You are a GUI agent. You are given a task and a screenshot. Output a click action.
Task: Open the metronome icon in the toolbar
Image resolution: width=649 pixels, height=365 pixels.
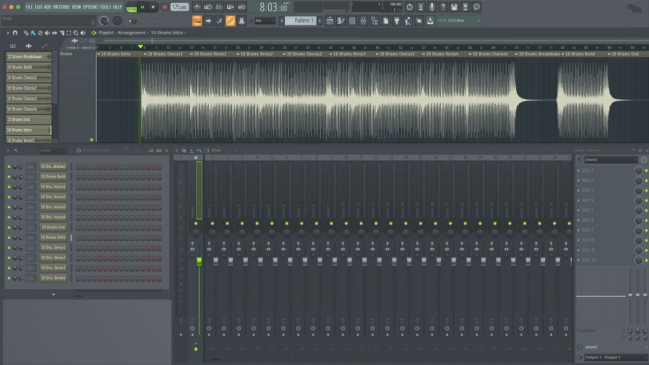(197, 7)
